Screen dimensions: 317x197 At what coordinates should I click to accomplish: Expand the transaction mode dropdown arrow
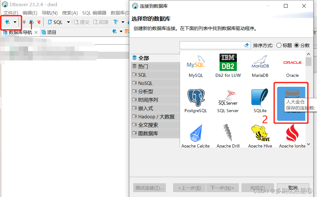[123, 22]
